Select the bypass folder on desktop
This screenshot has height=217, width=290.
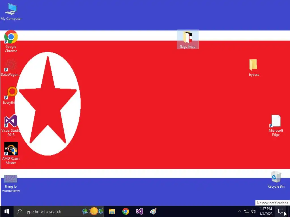[254, 68]
